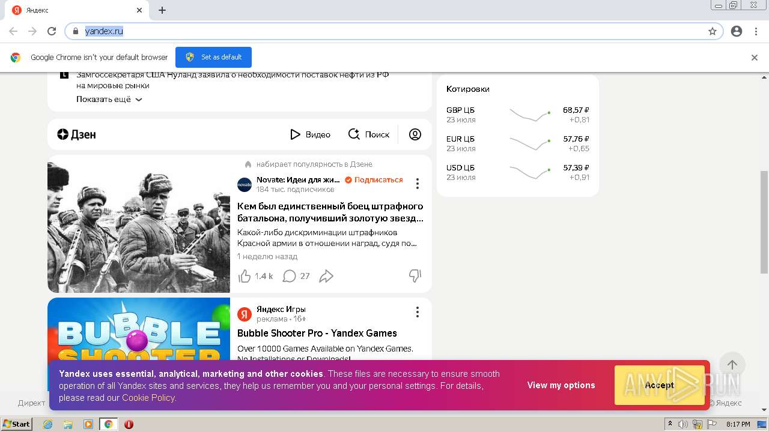Click the 8:17 PM clock
The image size is (769, 432).
point(738,424)
